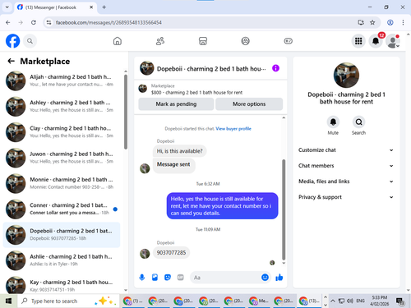411x308 pixels.
Task: Record a voice clip with microphone icon
Action: point(142,278)
